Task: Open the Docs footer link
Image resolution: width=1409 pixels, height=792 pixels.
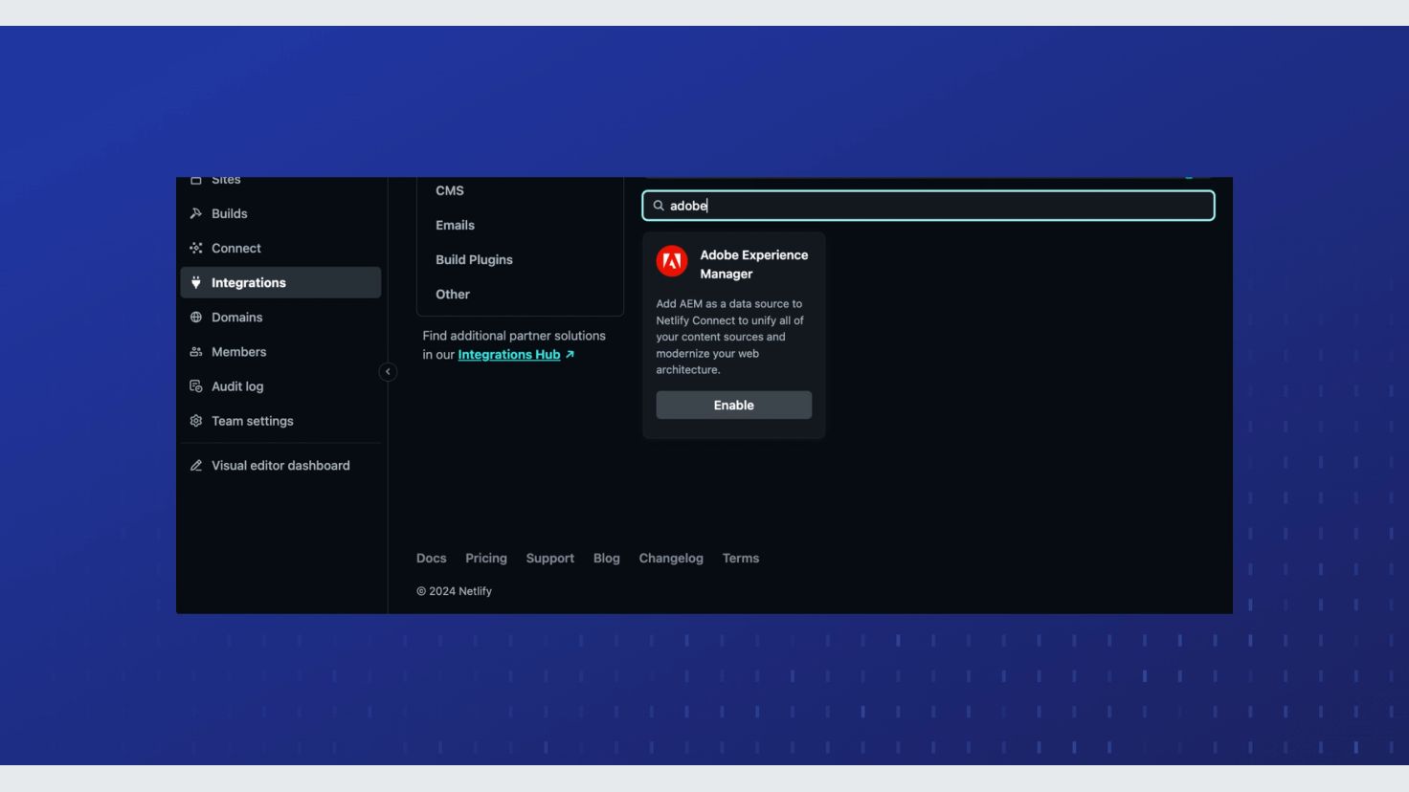Action: click(x=432, y=558)
